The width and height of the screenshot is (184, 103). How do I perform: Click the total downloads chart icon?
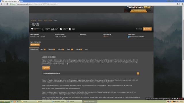[x=52, y=29]
